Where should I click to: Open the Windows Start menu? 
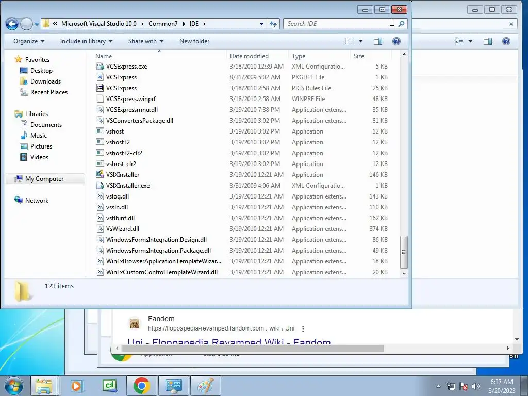13,386
